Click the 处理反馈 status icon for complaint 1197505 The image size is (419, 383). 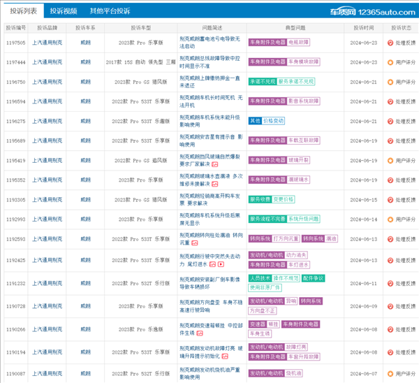[x=390, y=43]
